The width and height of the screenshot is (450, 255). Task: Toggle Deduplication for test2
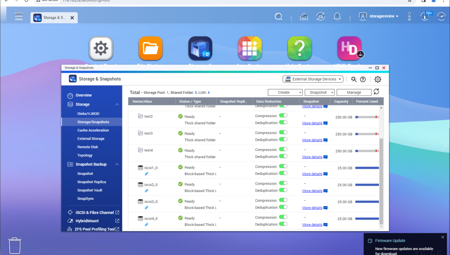283,122
